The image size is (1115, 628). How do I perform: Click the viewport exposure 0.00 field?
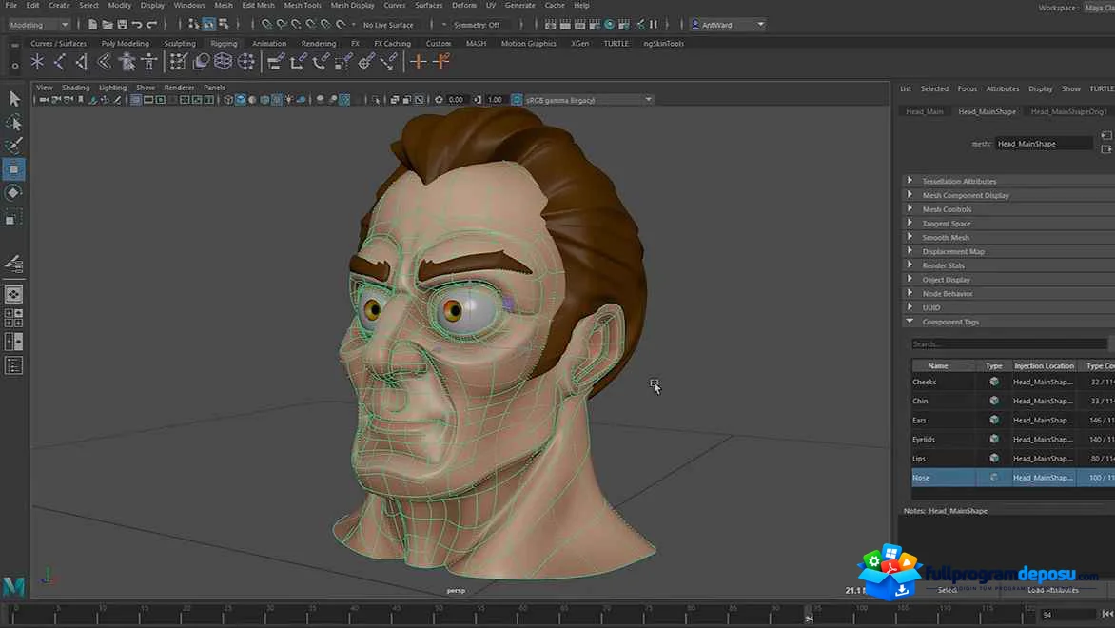point(456,100)
